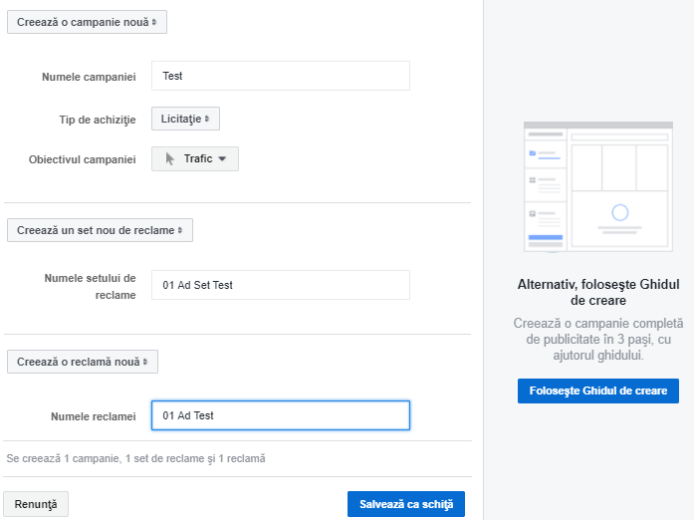Viewport: 694px width, 520px height.
Task: Open the 'Creează o campanie nouă' dropdown
Action: click(x=87, y=22)
